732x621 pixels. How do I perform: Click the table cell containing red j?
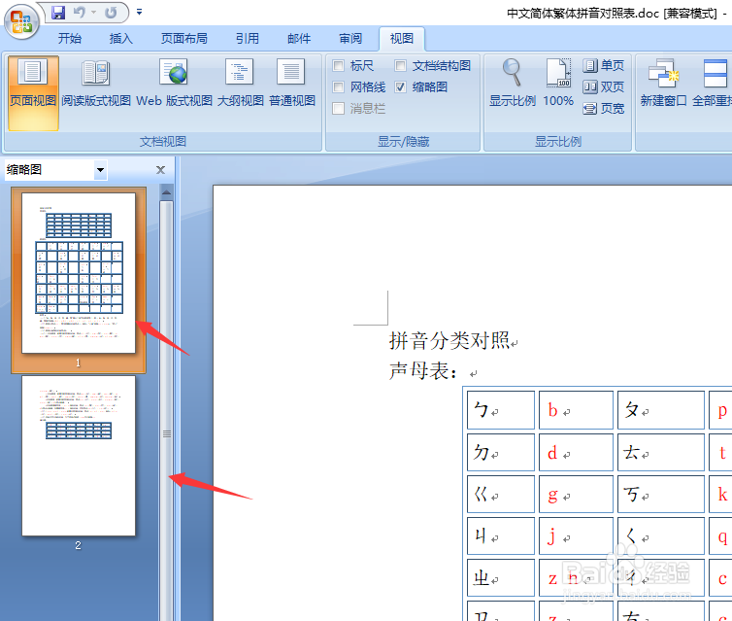(x=576, y=535)
